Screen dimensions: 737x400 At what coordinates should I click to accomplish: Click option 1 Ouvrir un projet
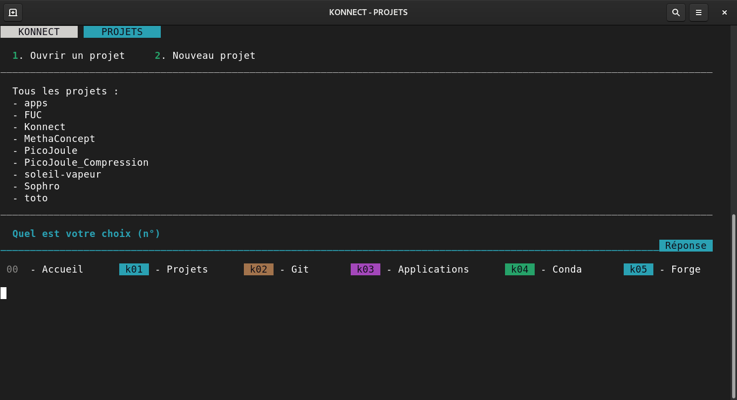(x=69, y=56)
